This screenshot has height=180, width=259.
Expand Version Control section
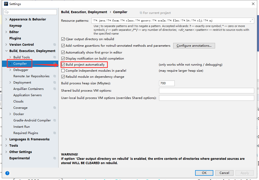(x=6, y=45)
